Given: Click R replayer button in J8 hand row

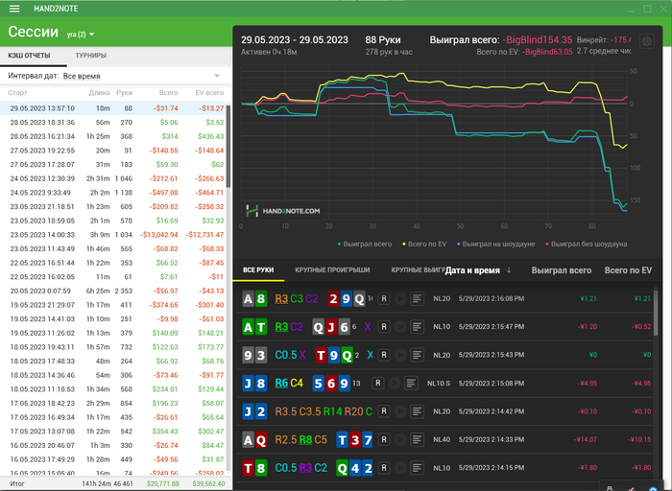Looking at the screenshot, I should click(x=378, y=384).
